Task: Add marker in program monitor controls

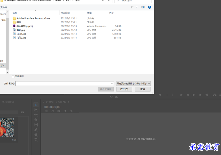Action: point(160,95)
